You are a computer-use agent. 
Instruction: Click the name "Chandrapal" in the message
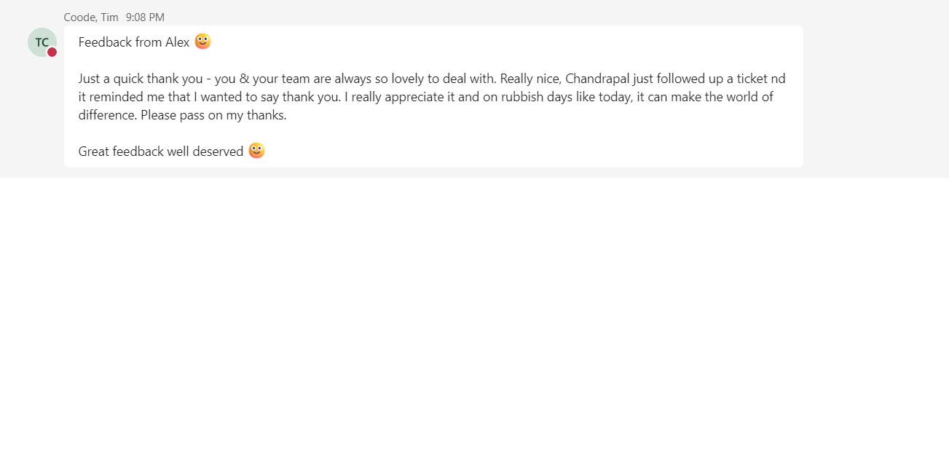click(x=599, y=79)
